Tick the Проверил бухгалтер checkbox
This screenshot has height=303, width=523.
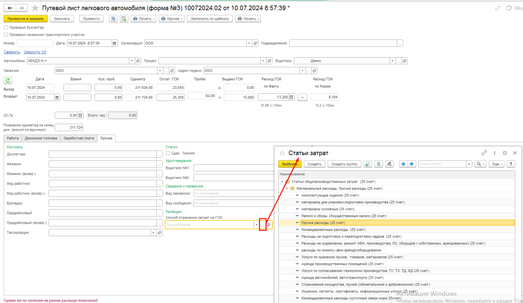pos(6,28)
